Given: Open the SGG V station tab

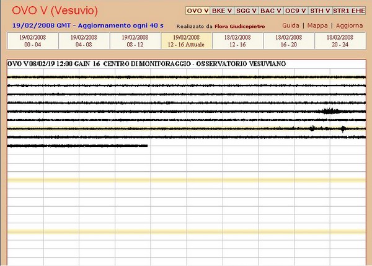Looking at the screenshot, I should tap(246, 11).
